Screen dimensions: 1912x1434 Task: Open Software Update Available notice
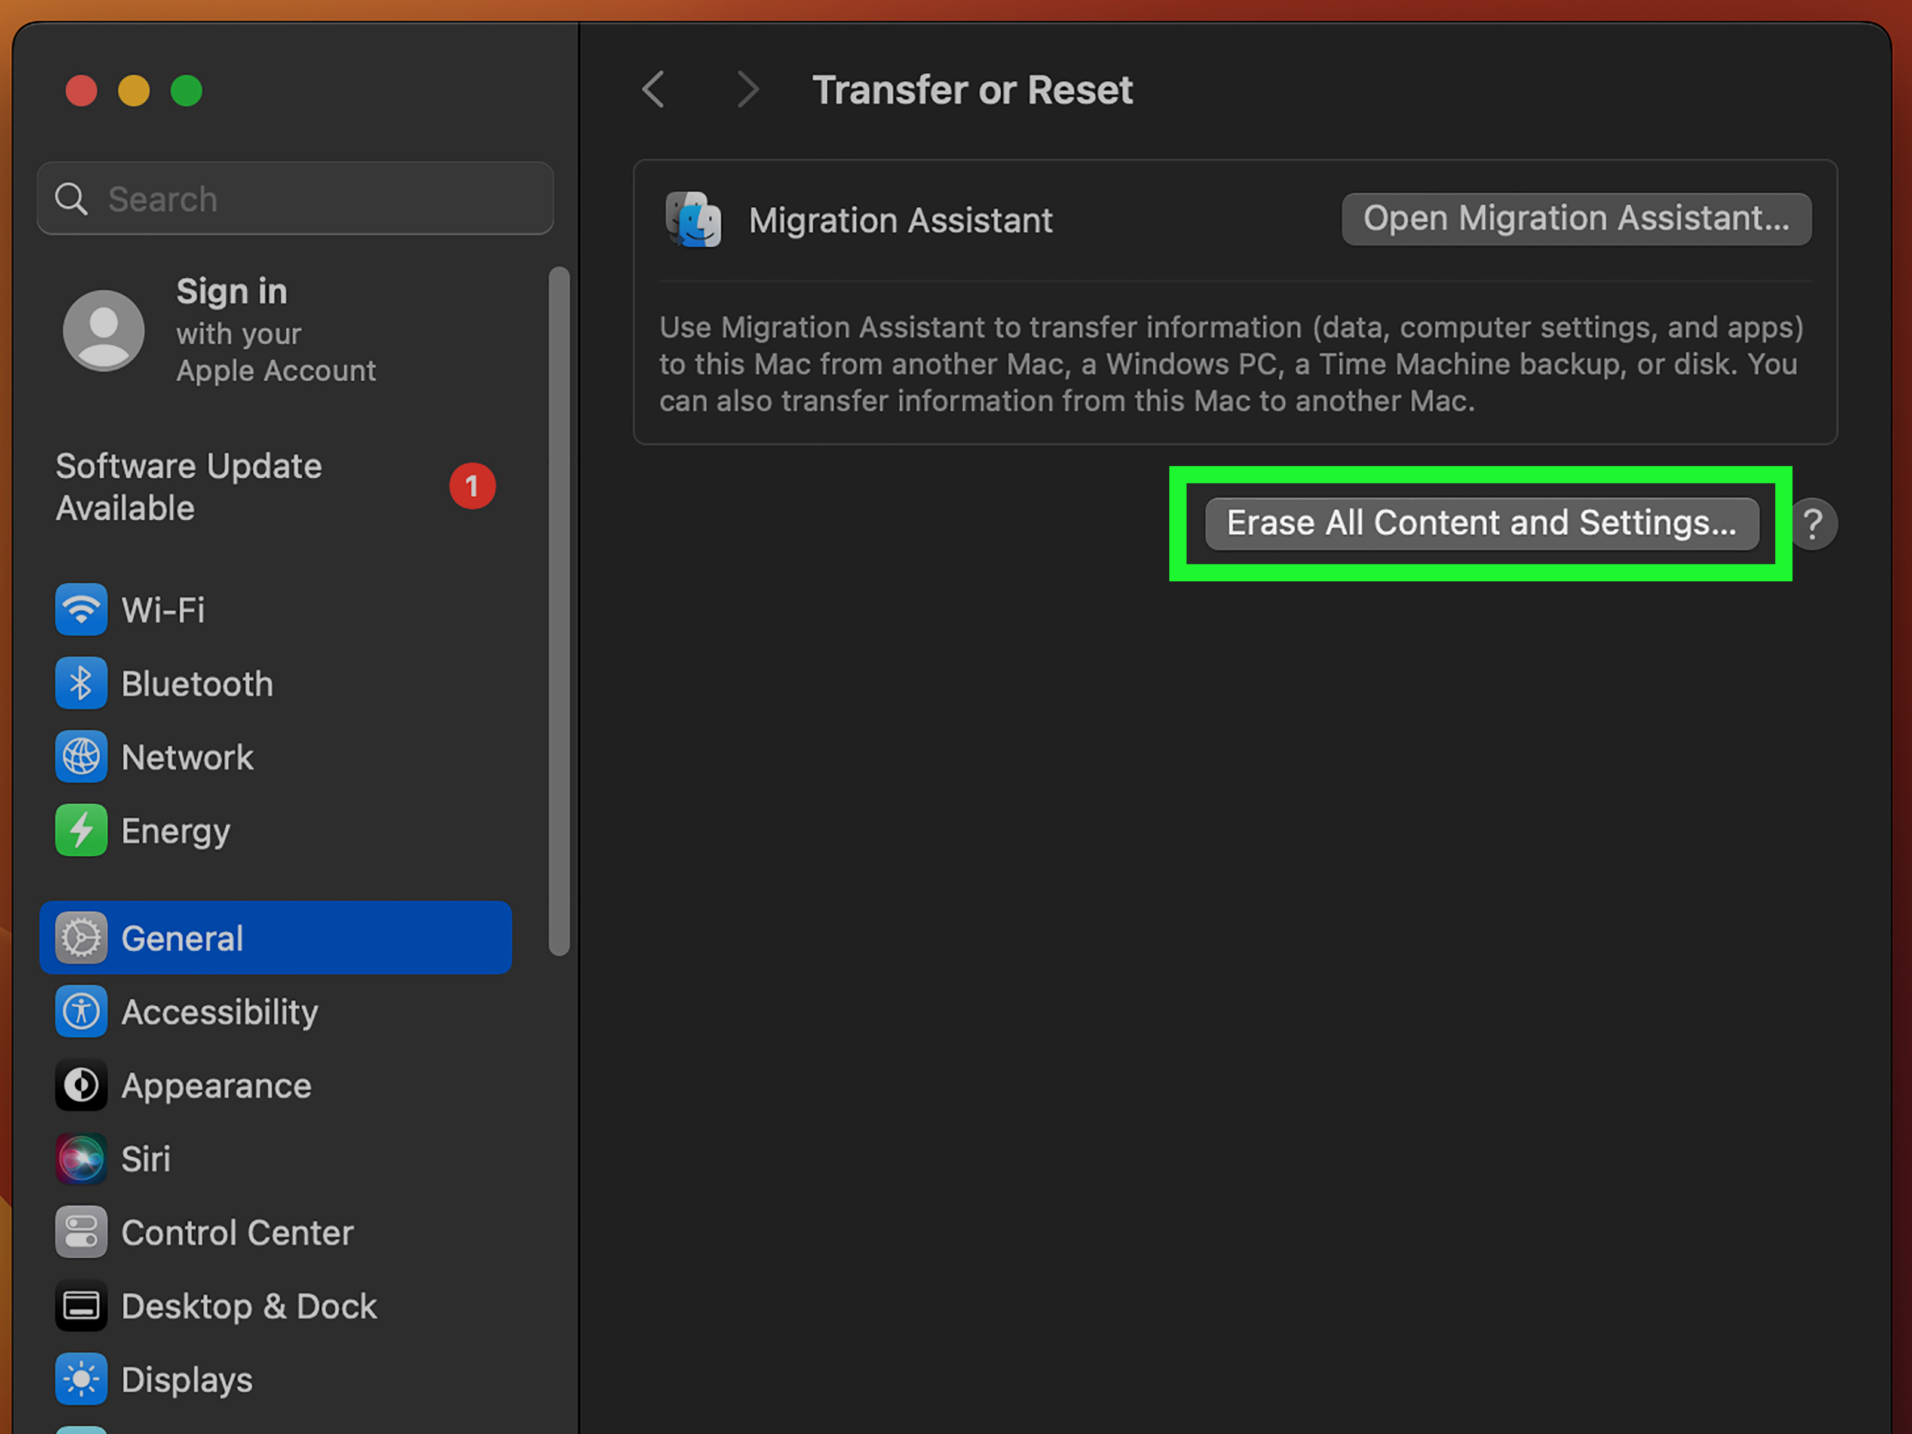tap(275, 486)
